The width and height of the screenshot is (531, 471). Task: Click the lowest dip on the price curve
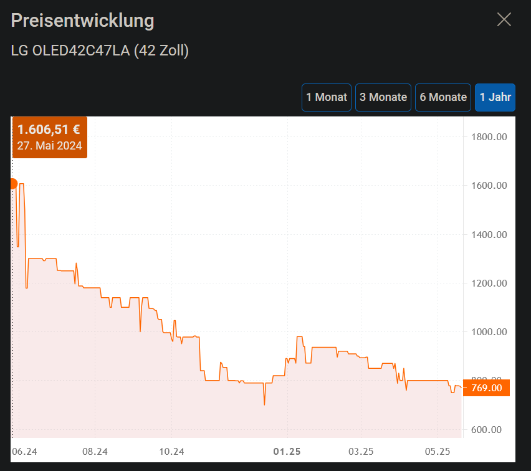pyautogui.click(x=264, y=405)
